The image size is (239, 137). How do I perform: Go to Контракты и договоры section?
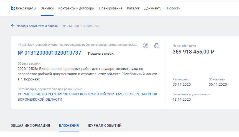pos(76,8)
